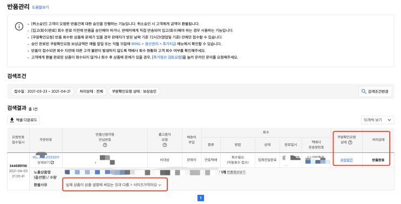
Task: Click the 검색조건변경 button
Action: (x=375, y=92)
